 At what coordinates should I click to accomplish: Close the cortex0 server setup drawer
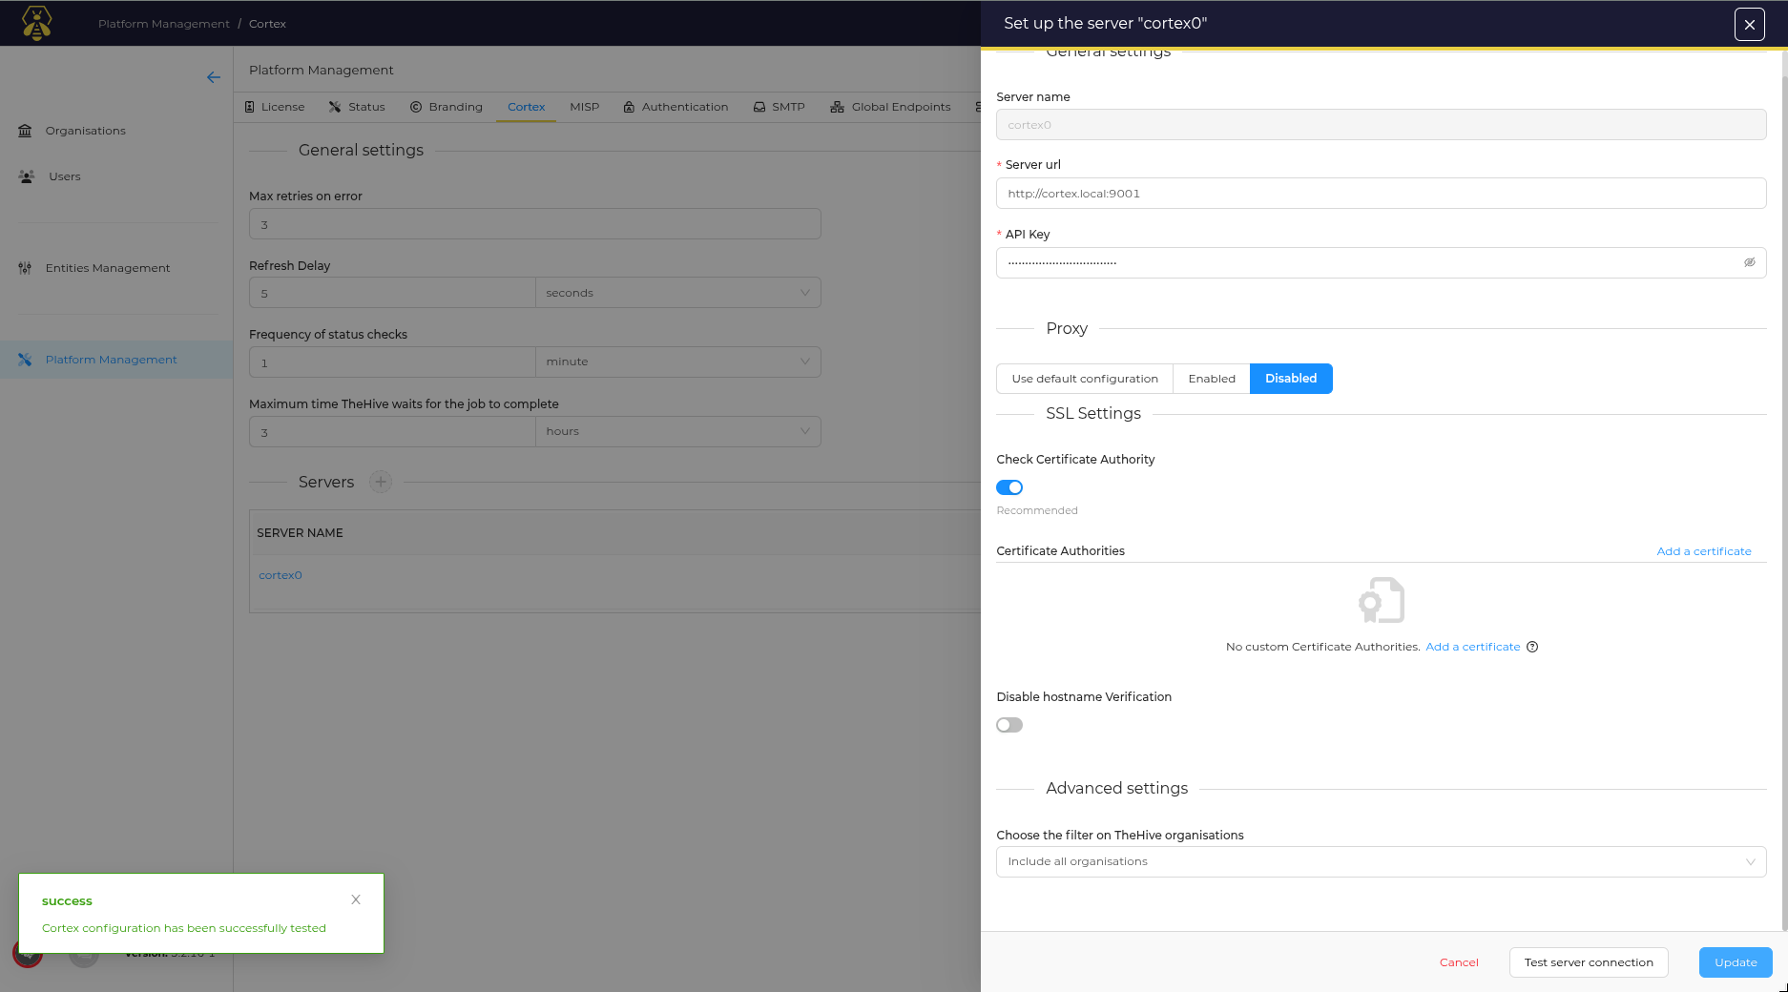(x=1749, y=25)
